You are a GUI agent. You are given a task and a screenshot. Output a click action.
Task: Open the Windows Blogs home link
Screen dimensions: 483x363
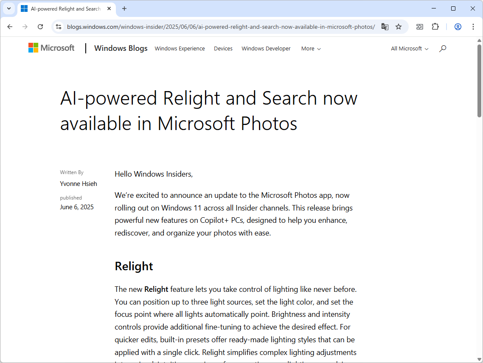point(121,48)
